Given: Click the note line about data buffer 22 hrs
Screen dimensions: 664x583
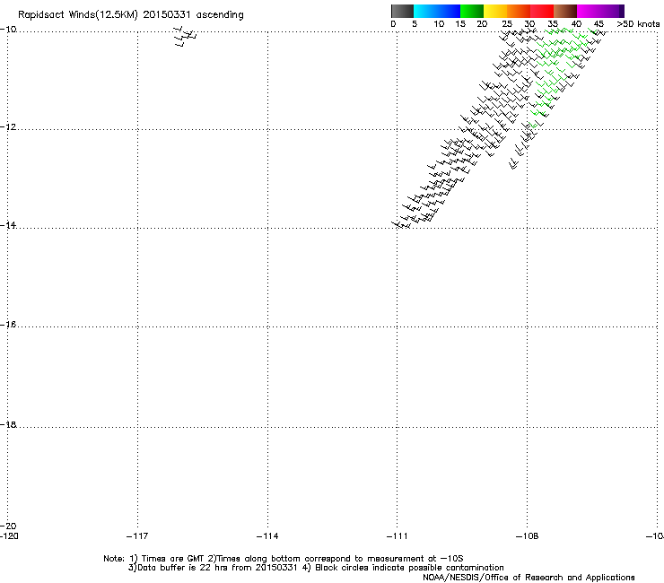Looking at the screenshot, I should [x=316, y=568].
